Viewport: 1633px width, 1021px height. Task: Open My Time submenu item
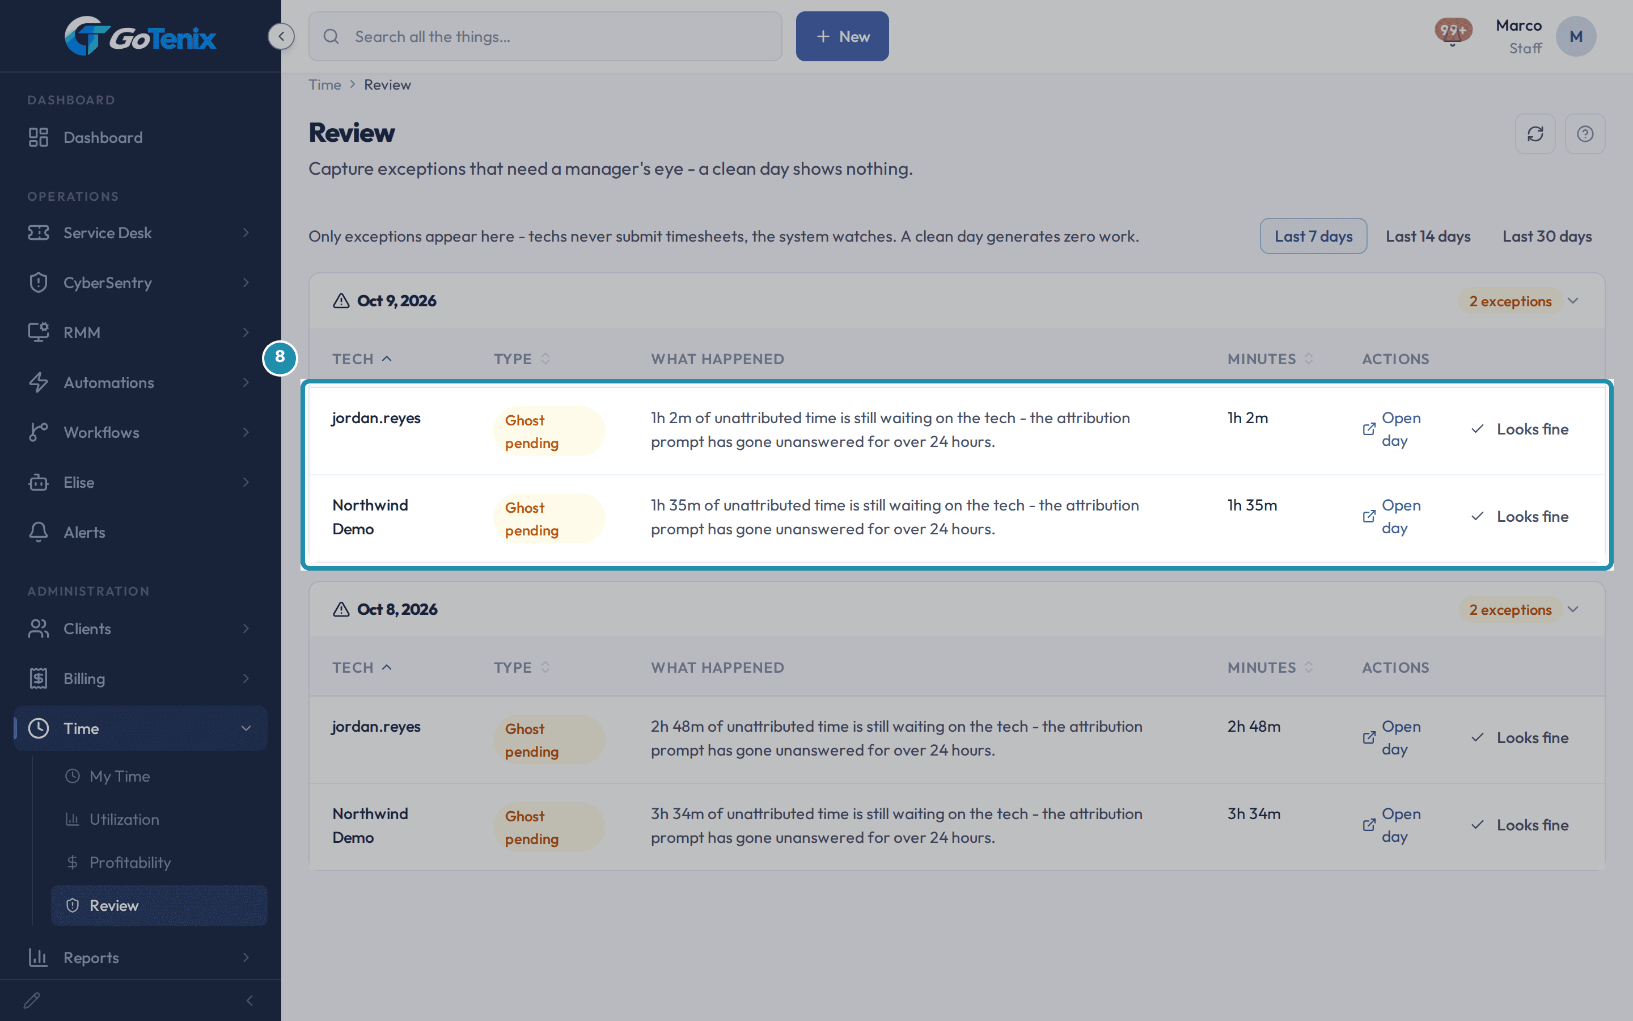pyautogui.click(x=159, y=777)
